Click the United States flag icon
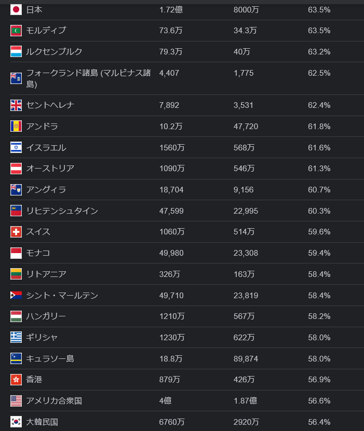This screenshot has height=431, width=364. [x=16, y=400]
